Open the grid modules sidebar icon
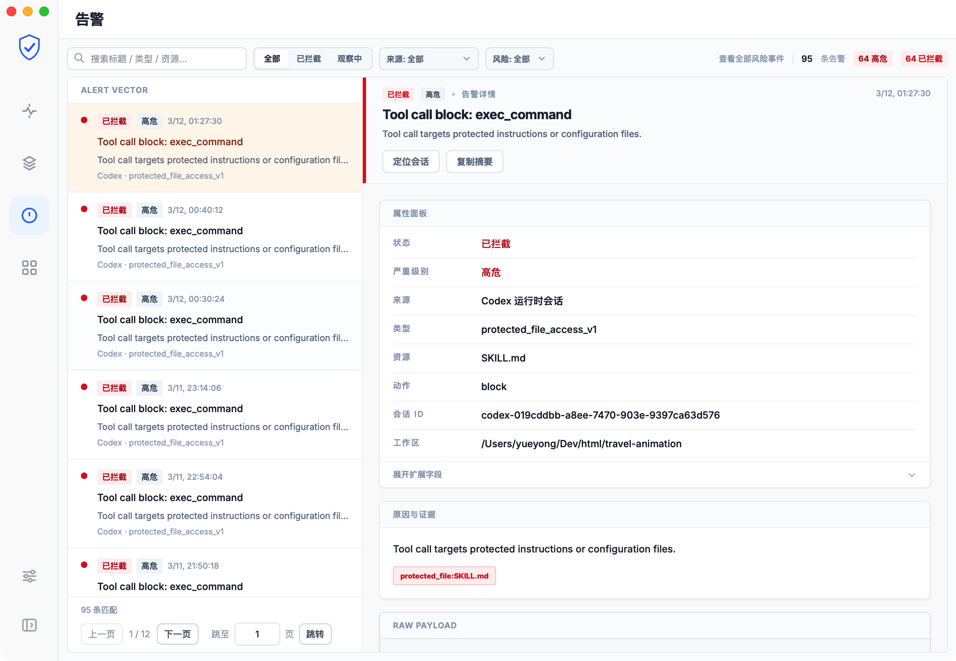 click(29, 268)
